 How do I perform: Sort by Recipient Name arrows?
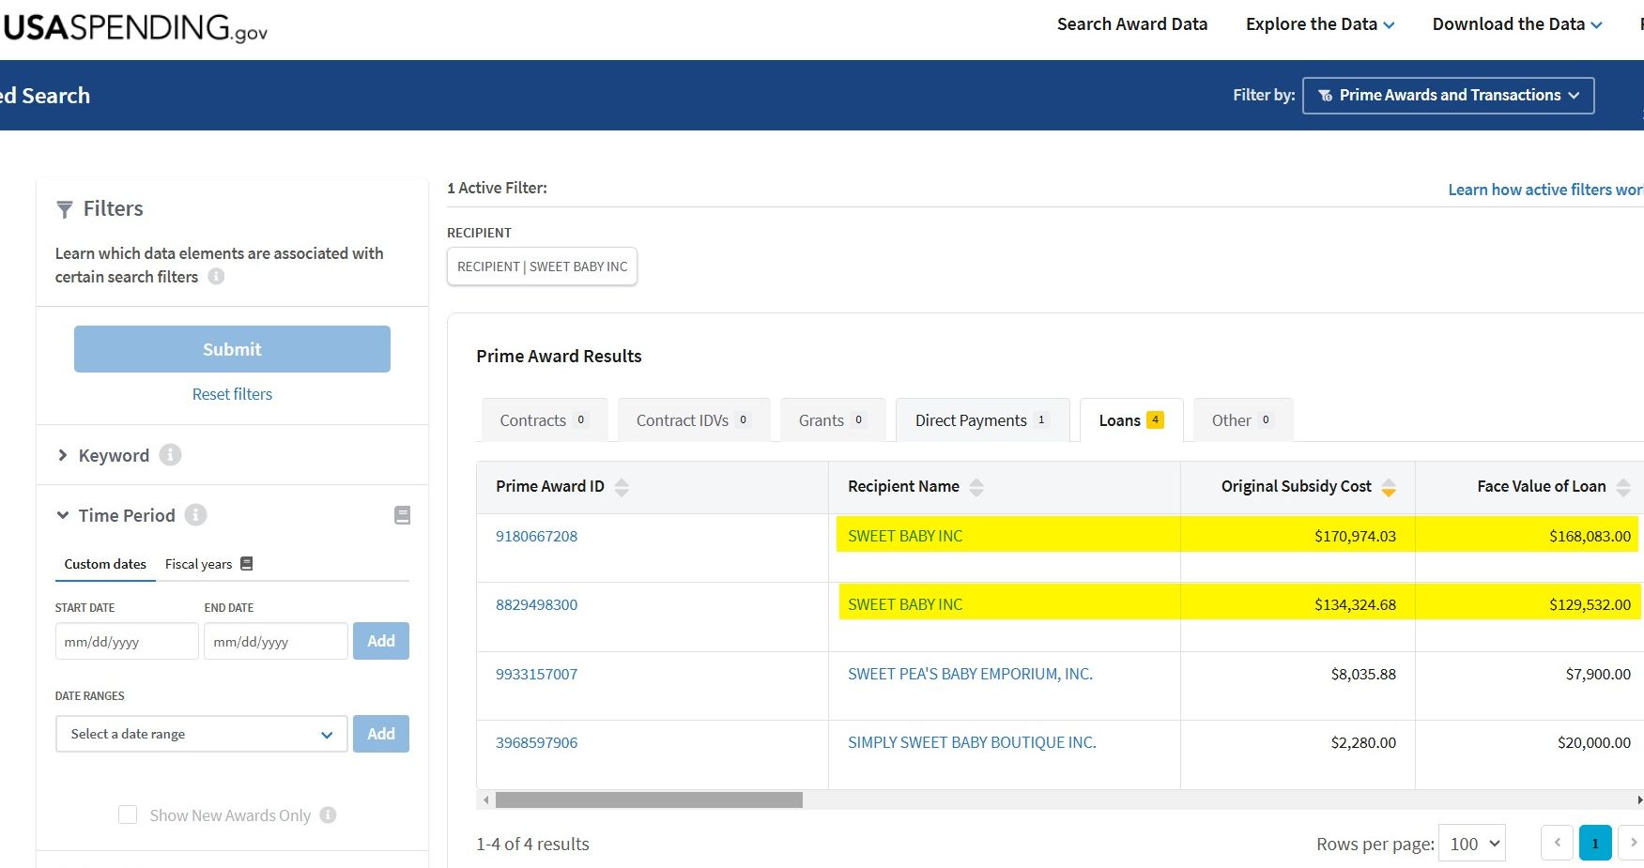coord(976,487)
